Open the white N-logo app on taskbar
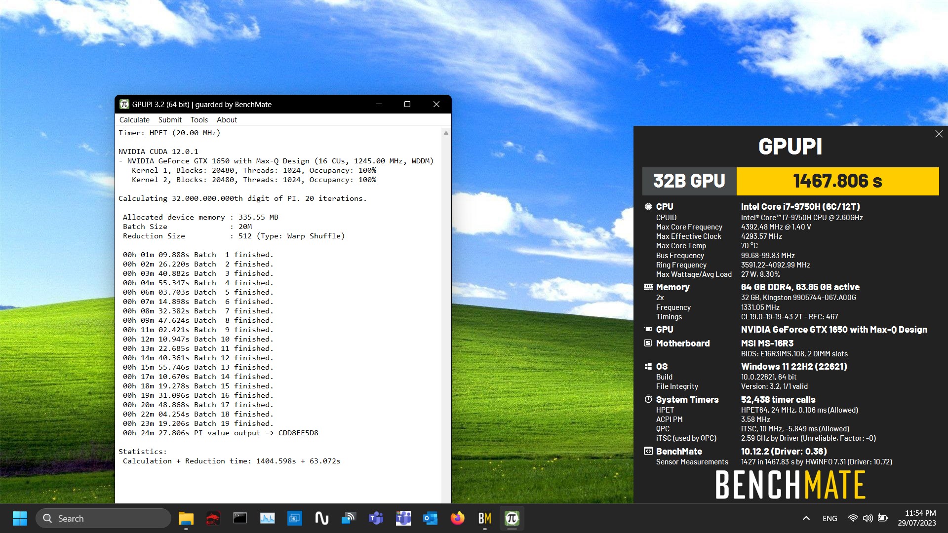 coord(321,518)
